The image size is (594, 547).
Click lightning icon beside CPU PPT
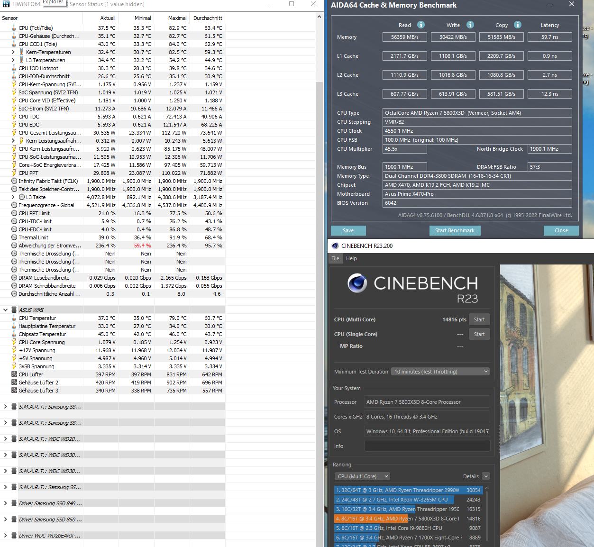click(14, 173)
